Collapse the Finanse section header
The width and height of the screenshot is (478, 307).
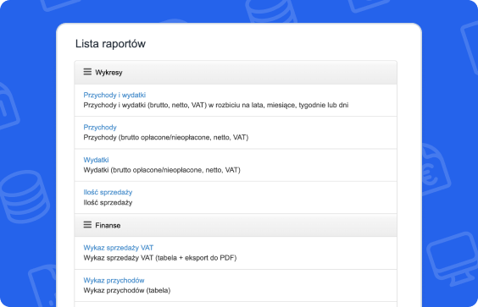(x=236, y=225)
